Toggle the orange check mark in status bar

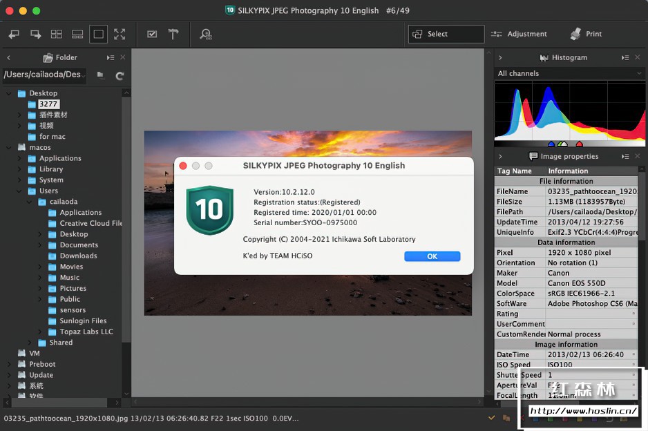(492, 418)
